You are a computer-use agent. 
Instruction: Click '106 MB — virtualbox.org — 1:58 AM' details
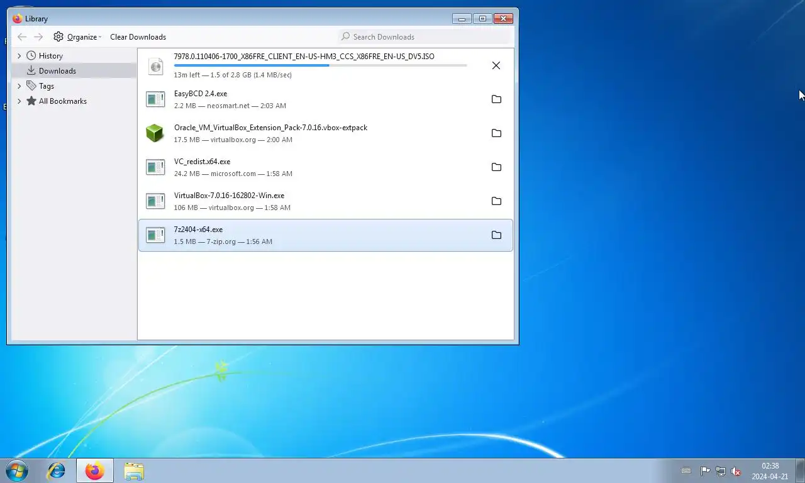pos(232,208)
